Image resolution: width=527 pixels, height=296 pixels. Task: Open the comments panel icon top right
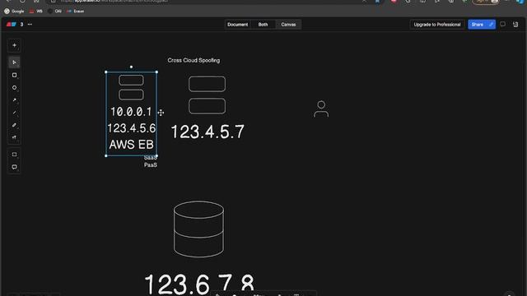click(503, 24)
